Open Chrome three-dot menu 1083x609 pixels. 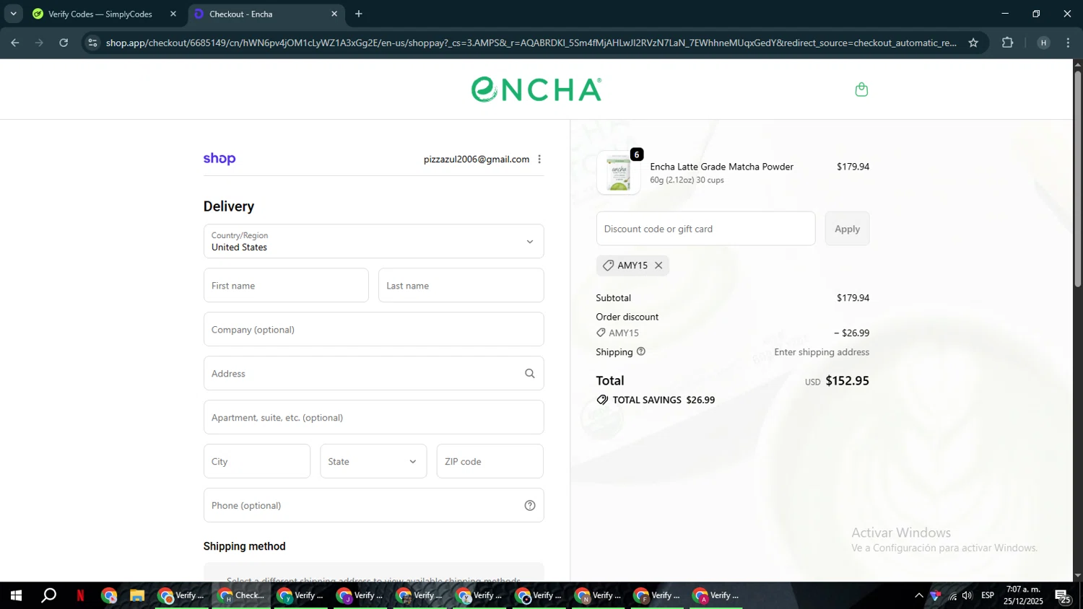(x=1068, y=43)
